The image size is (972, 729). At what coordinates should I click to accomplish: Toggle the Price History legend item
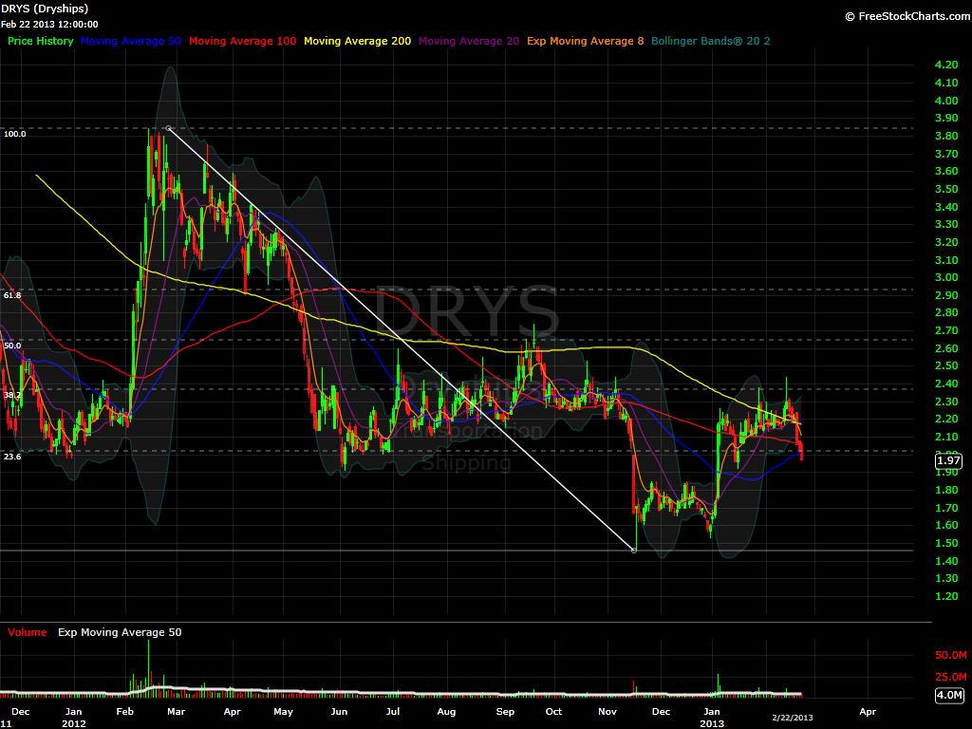pos(40,41)
